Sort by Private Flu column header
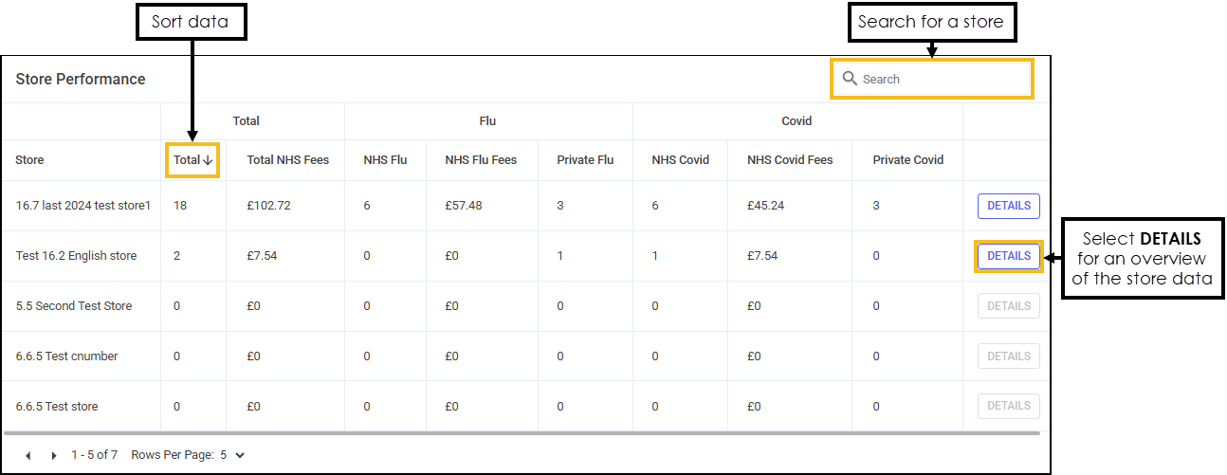Image resolution: width=1227 pixels, height=475 pixels. pos(585,160)
